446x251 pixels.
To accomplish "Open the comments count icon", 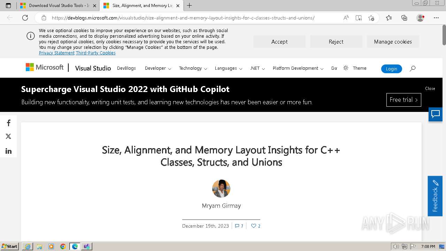I will click(237, 226).
